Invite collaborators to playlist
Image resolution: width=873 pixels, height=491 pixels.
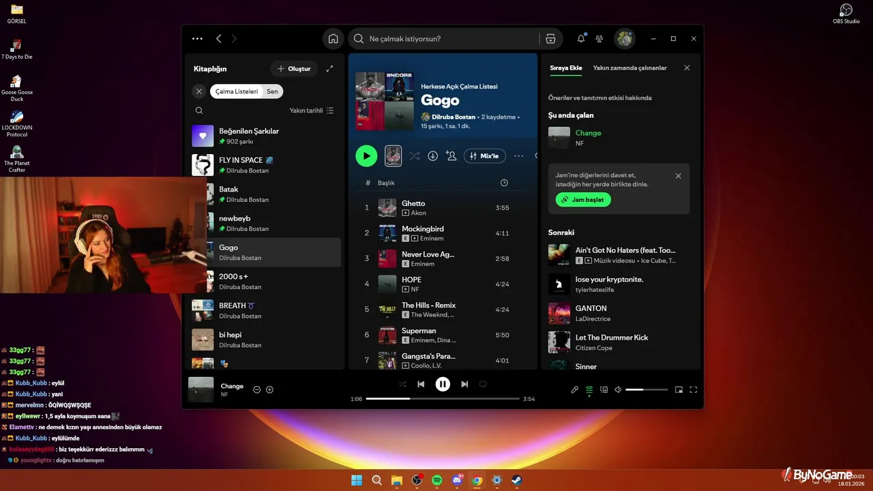click(x=451, y=156)
